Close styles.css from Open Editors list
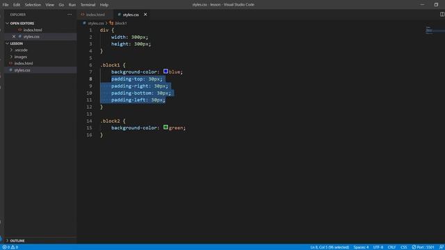 click(14, 37)
